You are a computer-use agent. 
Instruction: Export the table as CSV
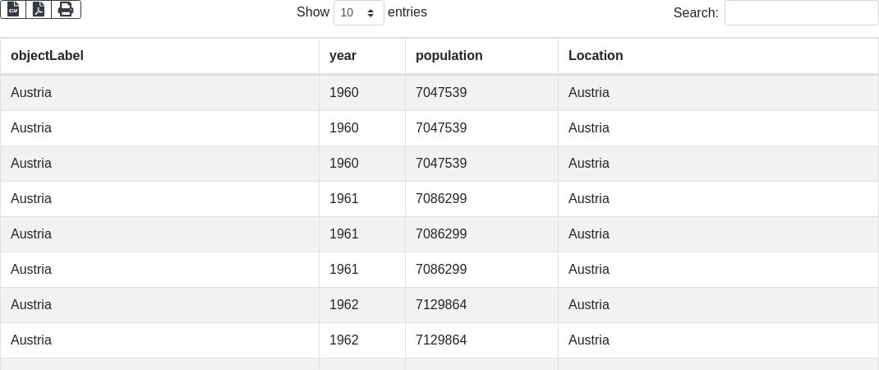pyautogui.click(x=13, y=9)
